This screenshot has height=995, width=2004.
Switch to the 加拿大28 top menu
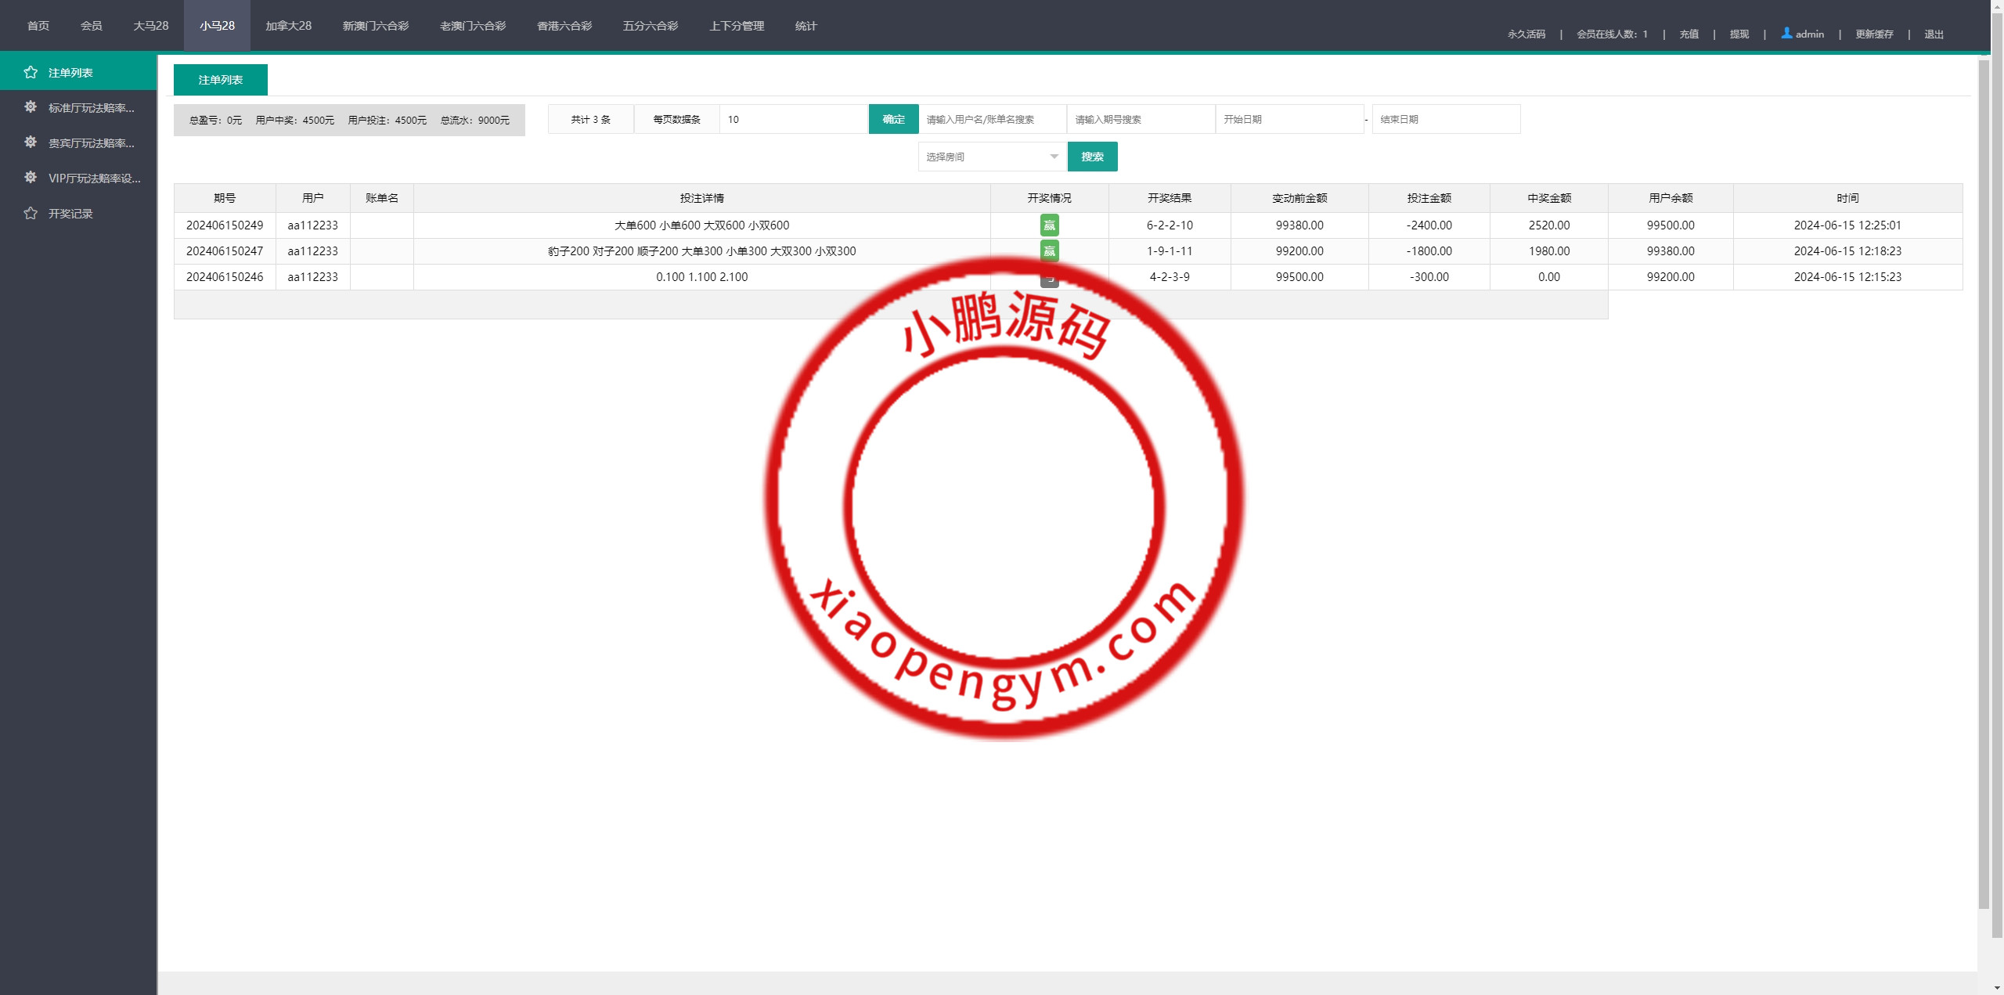click(288, 26)
